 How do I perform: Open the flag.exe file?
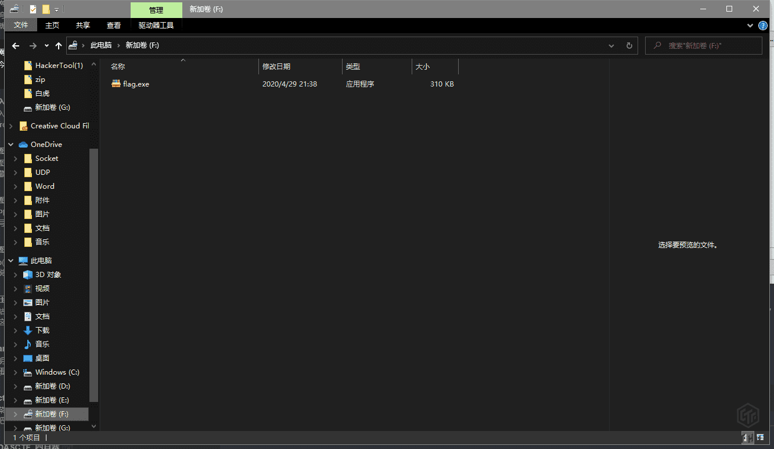(x=136, y=84)
